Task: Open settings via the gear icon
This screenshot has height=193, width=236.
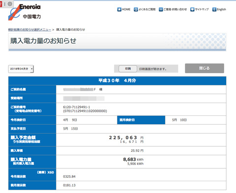Action: point(10,4)
